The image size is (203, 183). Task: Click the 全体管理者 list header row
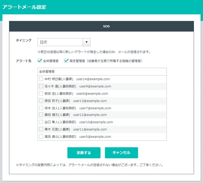tap(102, 72)
